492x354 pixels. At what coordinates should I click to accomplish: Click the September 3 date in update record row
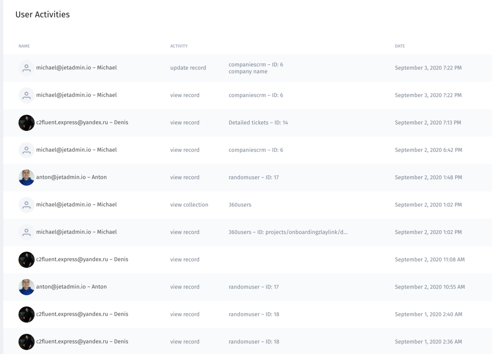click(x=428, y=68)
